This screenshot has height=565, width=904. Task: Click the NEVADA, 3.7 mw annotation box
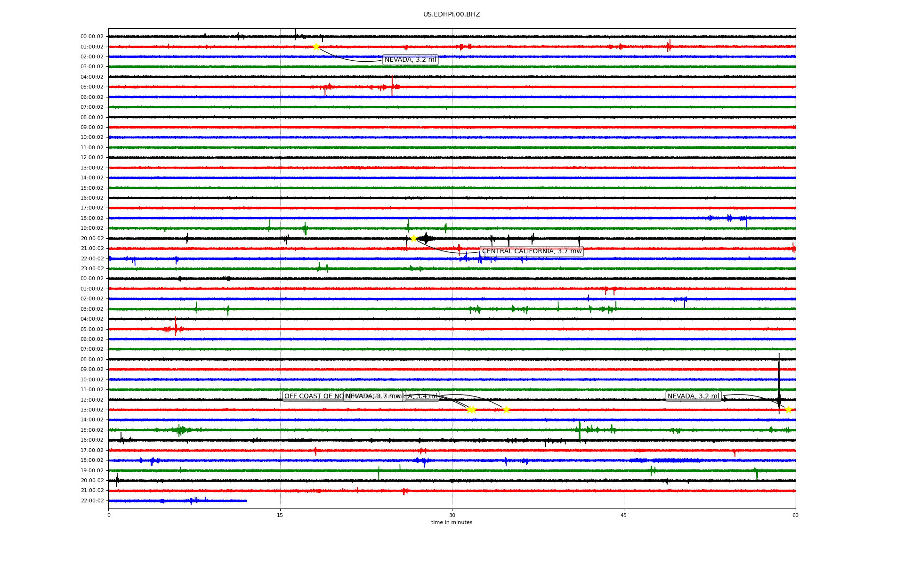pyautogui.click(x=373, y=396)
